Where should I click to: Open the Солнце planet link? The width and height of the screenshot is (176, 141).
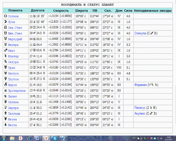(13, 16)
